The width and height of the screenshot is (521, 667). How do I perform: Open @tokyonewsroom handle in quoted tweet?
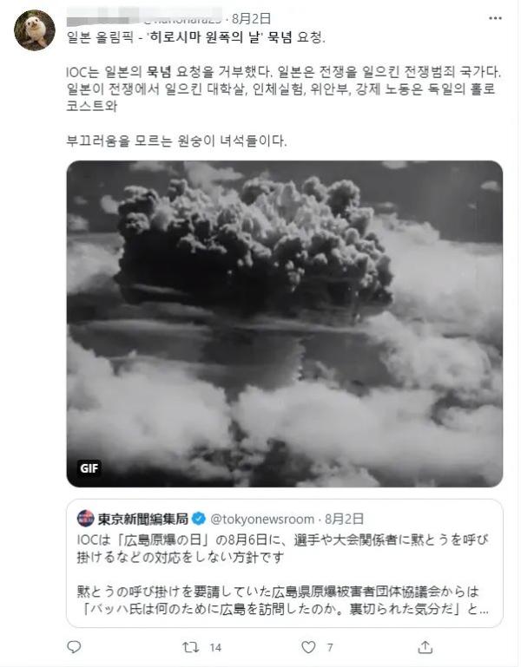coord(262,519)
